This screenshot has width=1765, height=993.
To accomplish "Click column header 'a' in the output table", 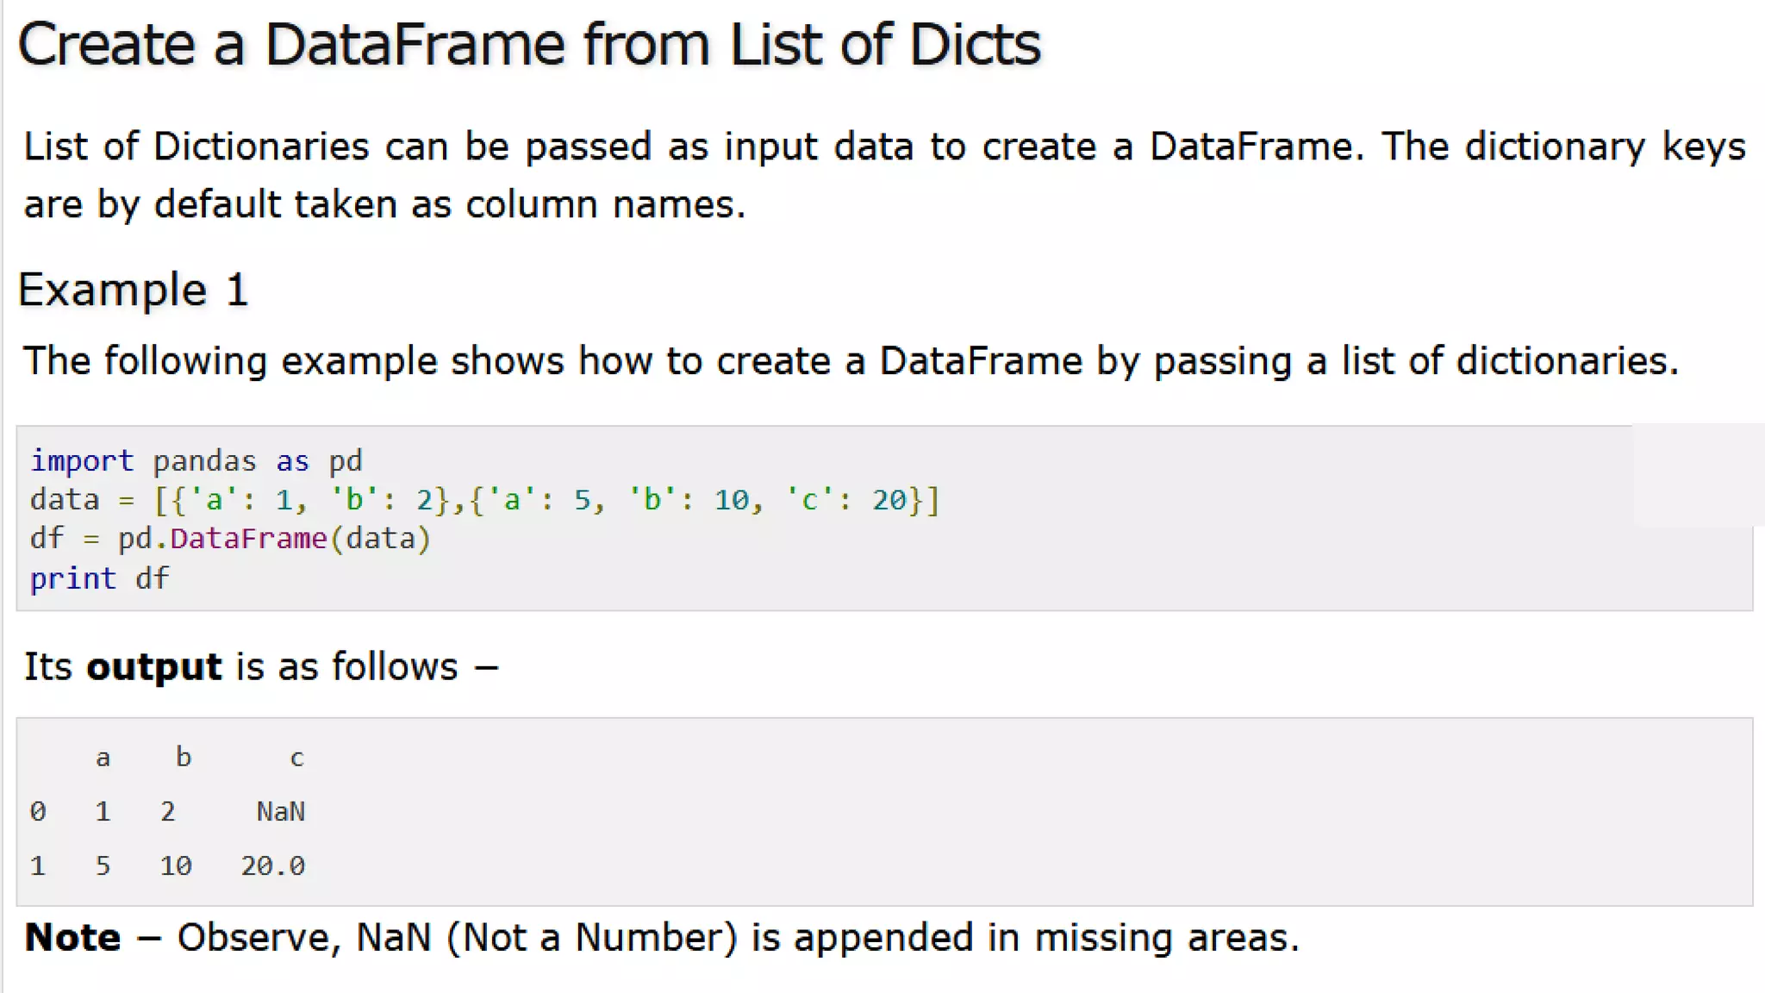I will pyautogui.click(x=103, y=758).
